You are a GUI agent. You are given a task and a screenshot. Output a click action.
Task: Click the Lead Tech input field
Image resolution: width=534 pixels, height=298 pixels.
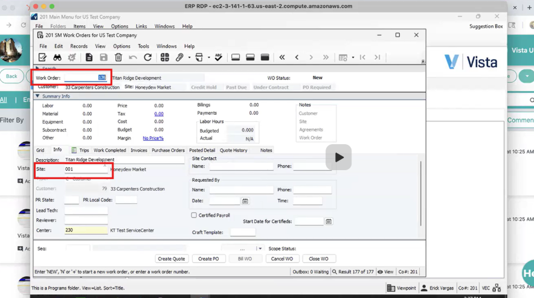(x=86, y=211)
